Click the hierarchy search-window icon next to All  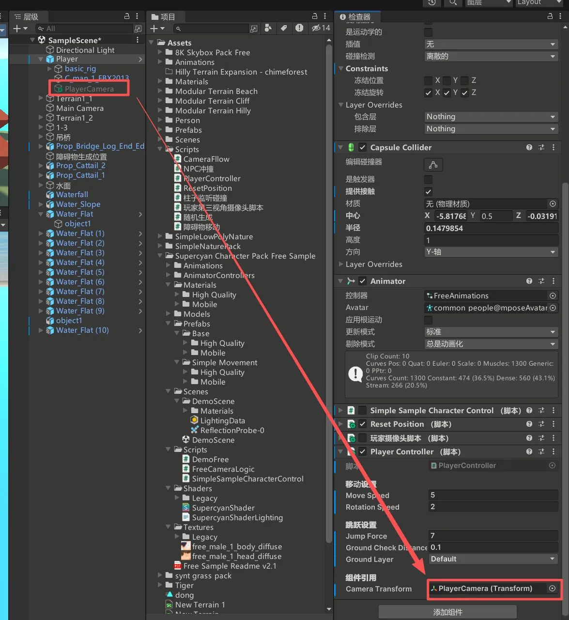pos(138,29)
